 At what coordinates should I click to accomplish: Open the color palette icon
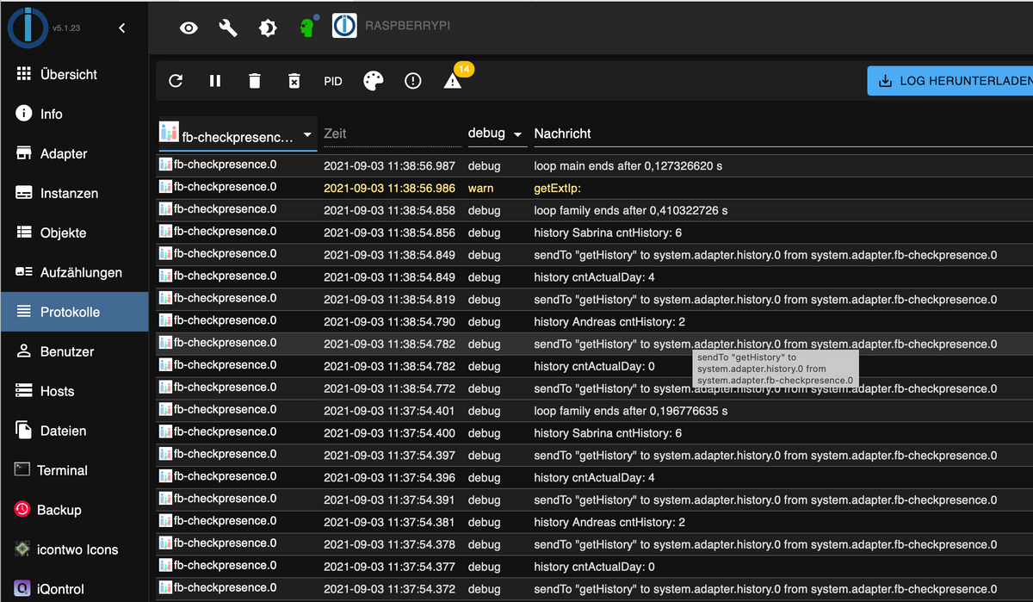coord(373,81)
